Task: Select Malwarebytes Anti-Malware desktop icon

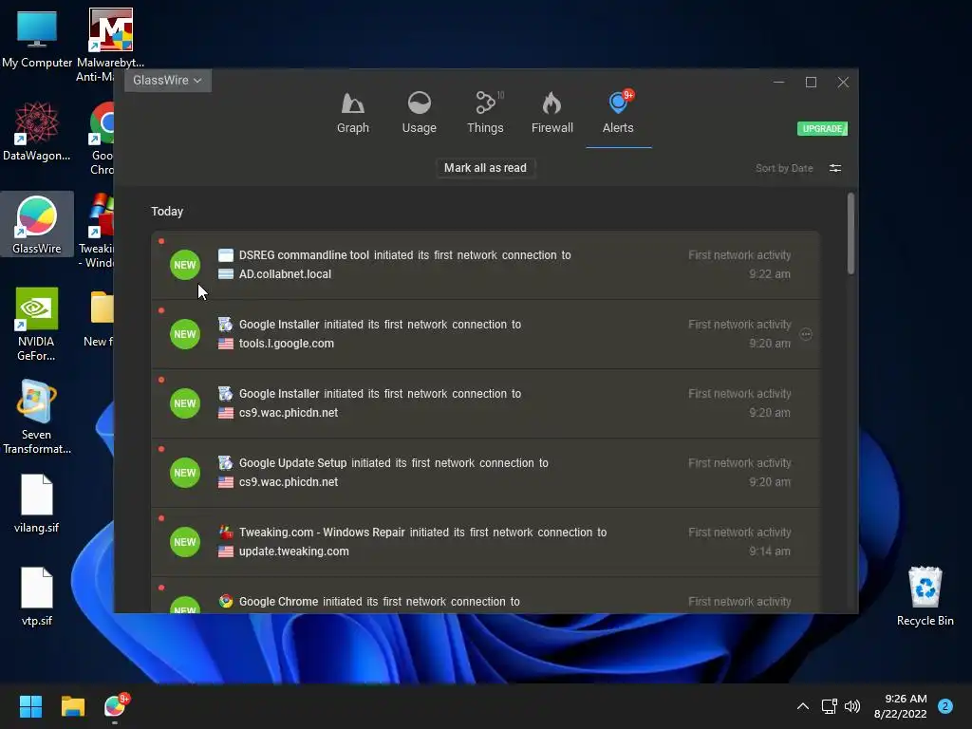Action: pyautogui.click(x=110, y=46)
